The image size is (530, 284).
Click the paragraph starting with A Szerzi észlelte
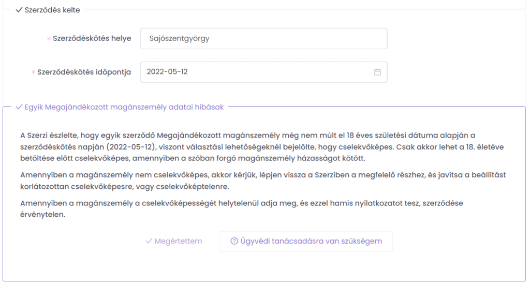(259, 146)
